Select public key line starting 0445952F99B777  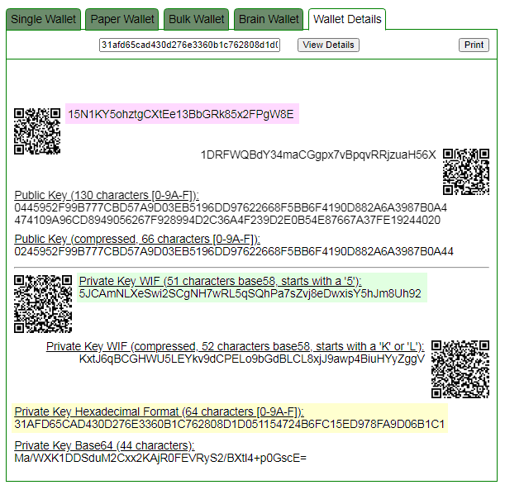[x=231, y=207]
